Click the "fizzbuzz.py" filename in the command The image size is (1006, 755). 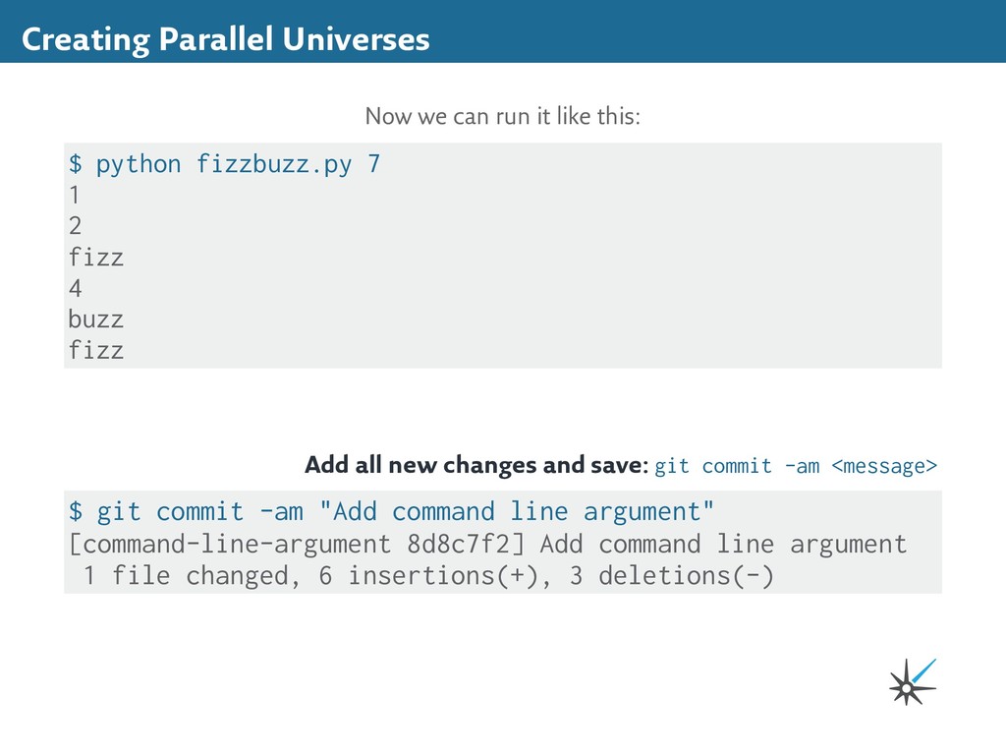click(274, 164)
